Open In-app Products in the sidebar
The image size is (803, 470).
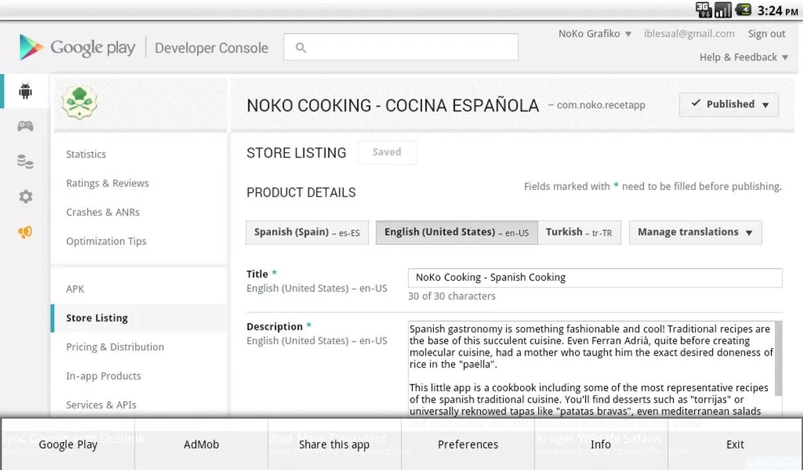tap(103, 376)
